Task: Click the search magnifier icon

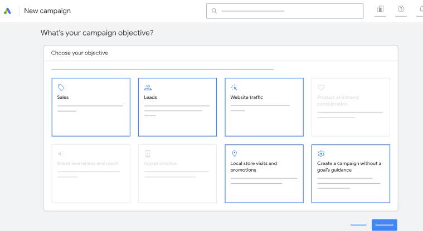Action: coord(214,11)
